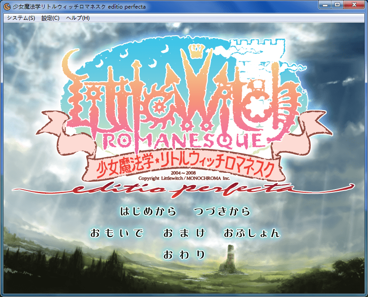The image size is (368, 297).
Task: Open the ヘルプ(H) help menu
Action: pos(78,18)
